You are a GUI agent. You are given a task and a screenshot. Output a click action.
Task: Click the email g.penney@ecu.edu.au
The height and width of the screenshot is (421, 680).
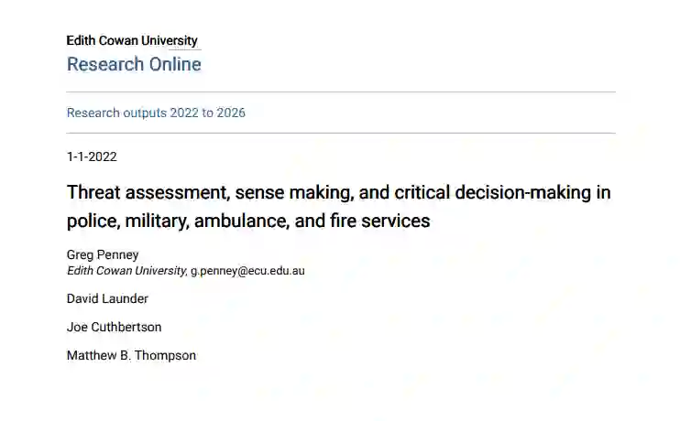point(247,271)
